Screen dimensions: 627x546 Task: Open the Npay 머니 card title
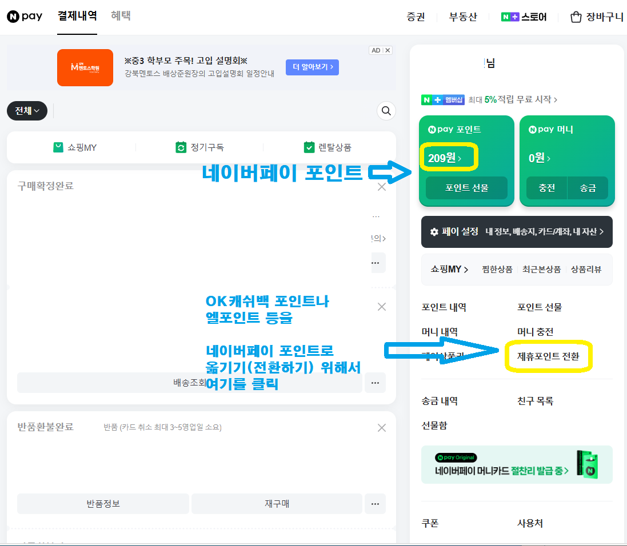pos(550,130)
